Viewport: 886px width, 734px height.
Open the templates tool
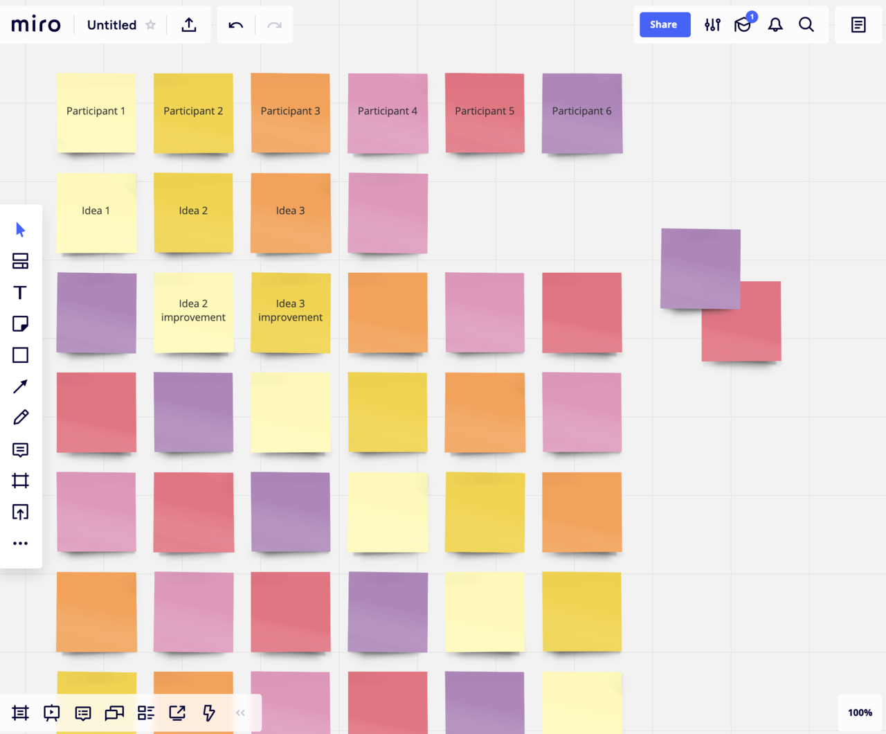coord(21,261)
